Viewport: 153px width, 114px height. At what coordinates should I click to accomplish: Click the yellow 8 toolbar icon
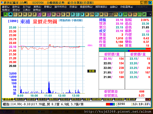87,14
